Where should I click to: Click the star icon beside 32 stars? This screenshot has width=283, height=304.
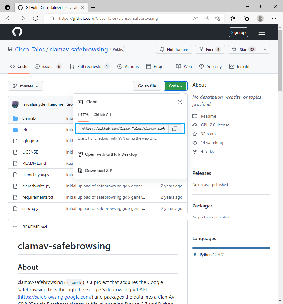tap(195, 134)
